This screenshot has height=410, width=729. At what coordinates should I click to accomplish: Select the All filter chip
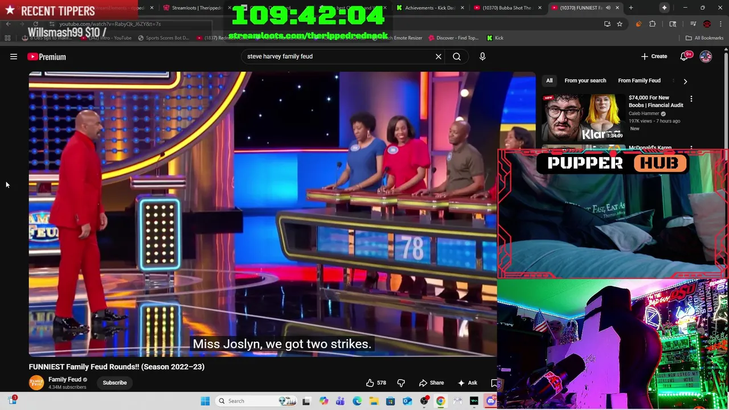tap(549, 80)
